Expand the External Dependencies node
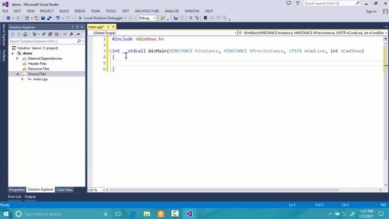The height and width of the screenshot is (219, 389). tap(18, 58)
